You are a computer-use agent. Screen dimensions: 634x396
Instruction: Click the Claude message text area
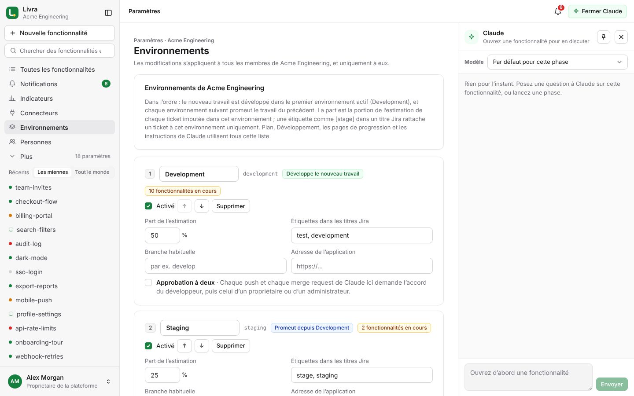pyautogui.click(x=528, y=377)
